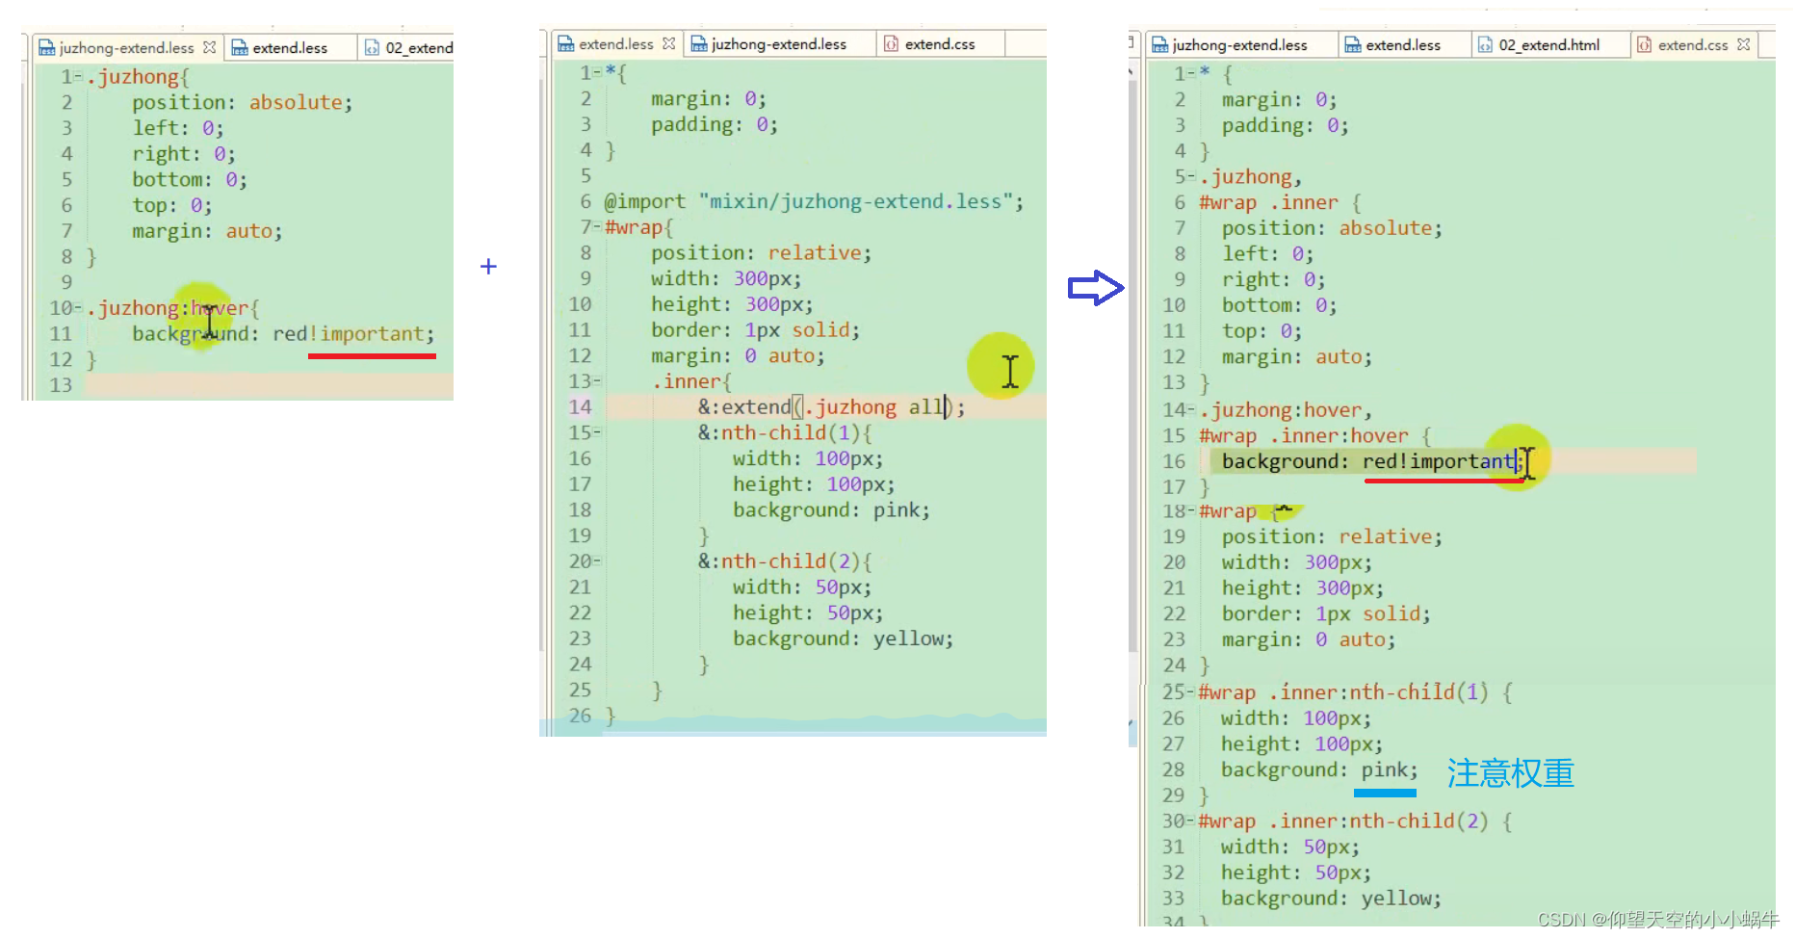This screenshot has width=1795, height=938.
Task: Click extend.css file icon in middle editor
Action: click(x=892, y=43)
